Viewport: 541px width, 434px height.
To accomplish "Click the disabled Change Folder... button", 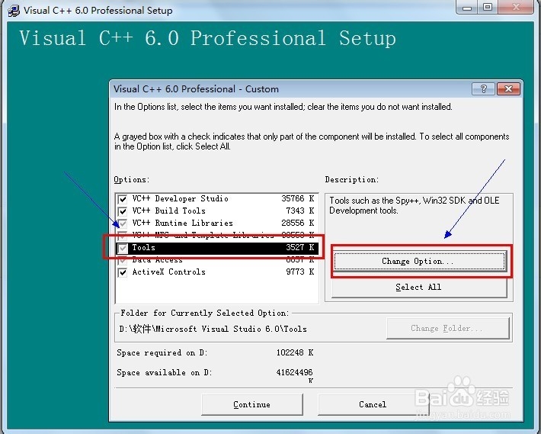I will pyautogui.click(x=447, y=328).
